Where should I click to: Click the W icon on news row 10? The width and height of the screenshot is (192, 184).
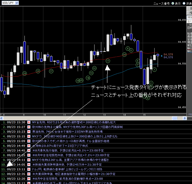29,165
